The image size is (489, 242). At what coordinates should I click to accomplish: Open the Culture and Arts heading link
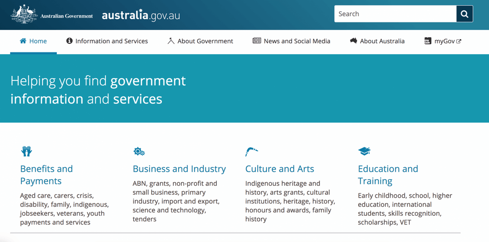coord(279,169)
